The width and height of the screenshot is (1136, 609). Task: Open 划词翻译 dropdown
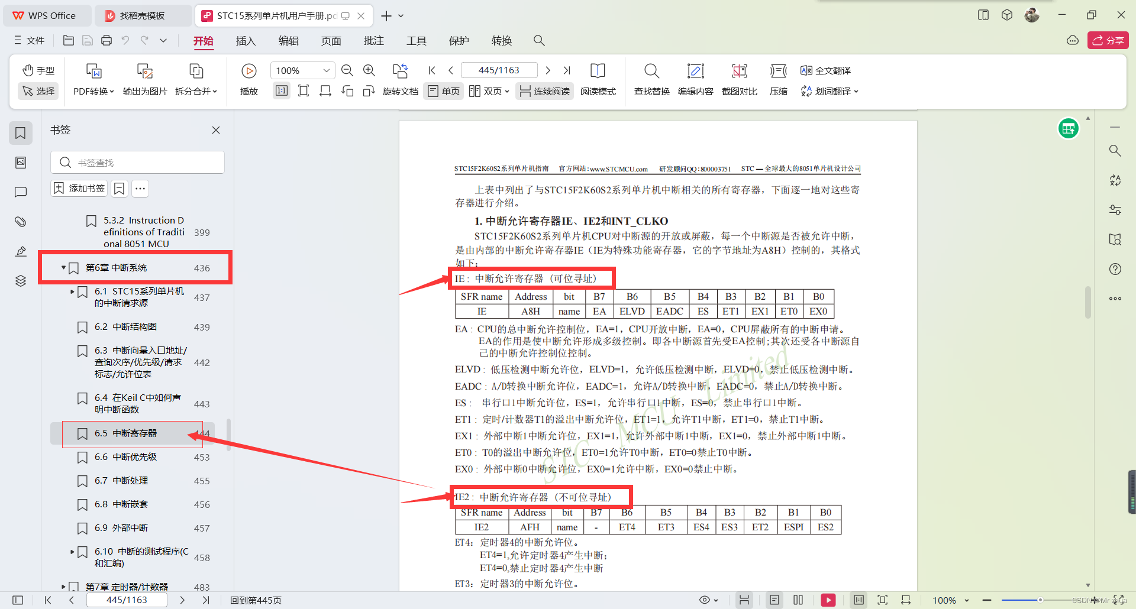coord(829,91)
